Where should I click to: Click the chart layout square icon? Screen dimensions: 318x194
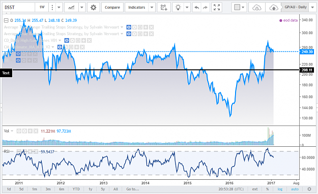[237, 8]
